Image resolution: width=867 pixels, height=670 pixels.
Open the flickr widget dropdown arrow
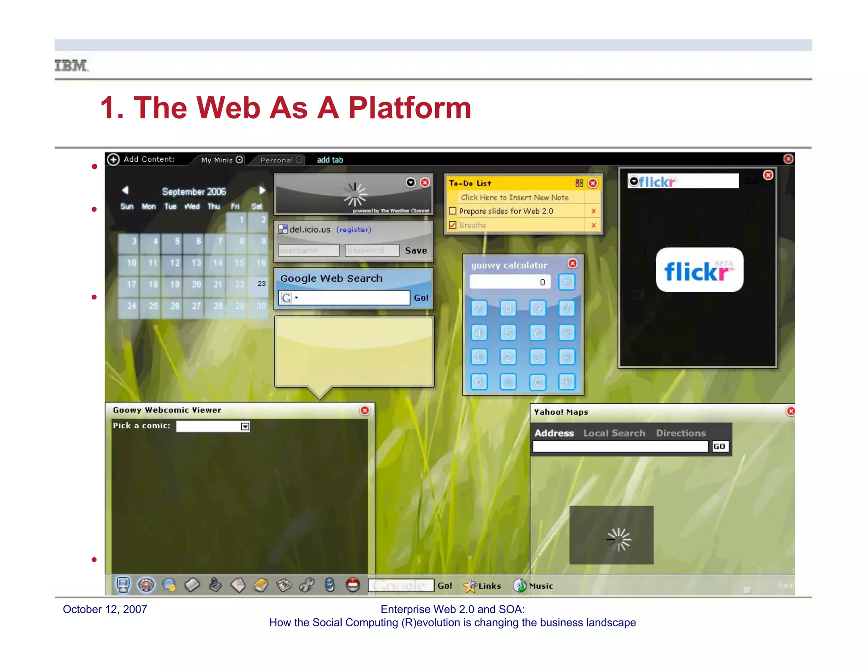click(633, 181)
